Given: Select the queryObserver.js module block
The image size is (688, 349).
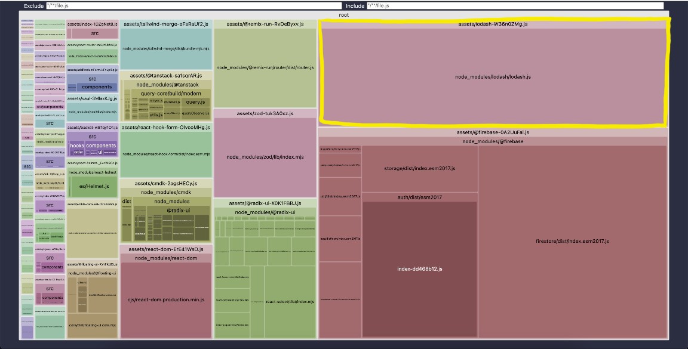Looking at the screenshot, I should (x=196, y=113).
